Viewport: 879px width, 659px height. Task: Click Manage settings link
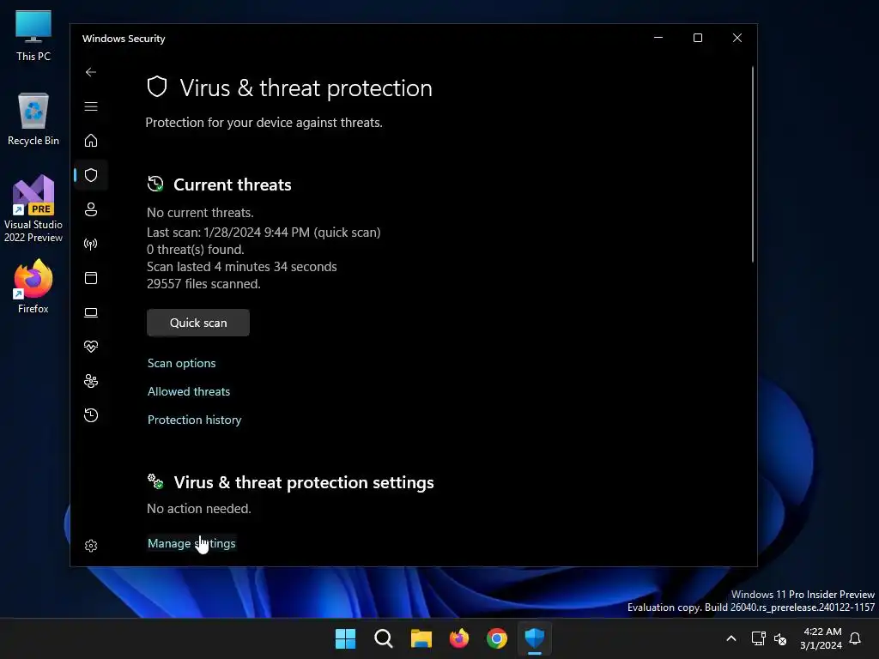click(x=191, y=543)
